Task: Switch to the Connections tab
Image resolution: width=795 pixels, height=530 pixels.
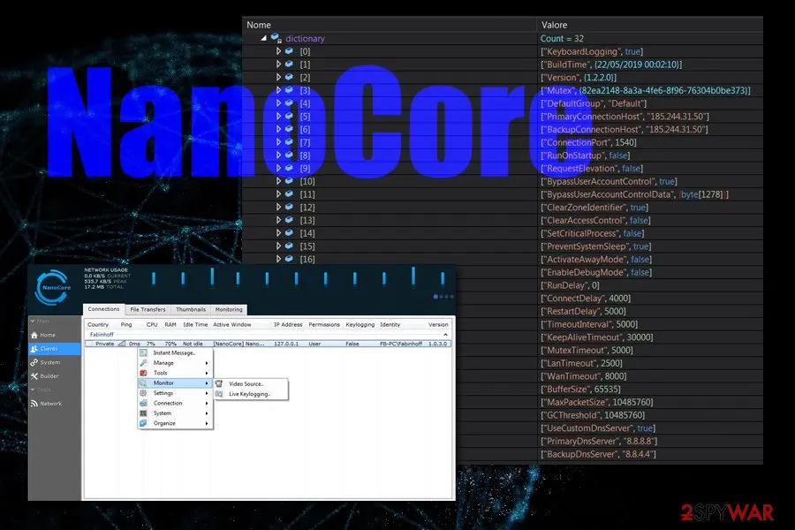Action: [103, 309]
